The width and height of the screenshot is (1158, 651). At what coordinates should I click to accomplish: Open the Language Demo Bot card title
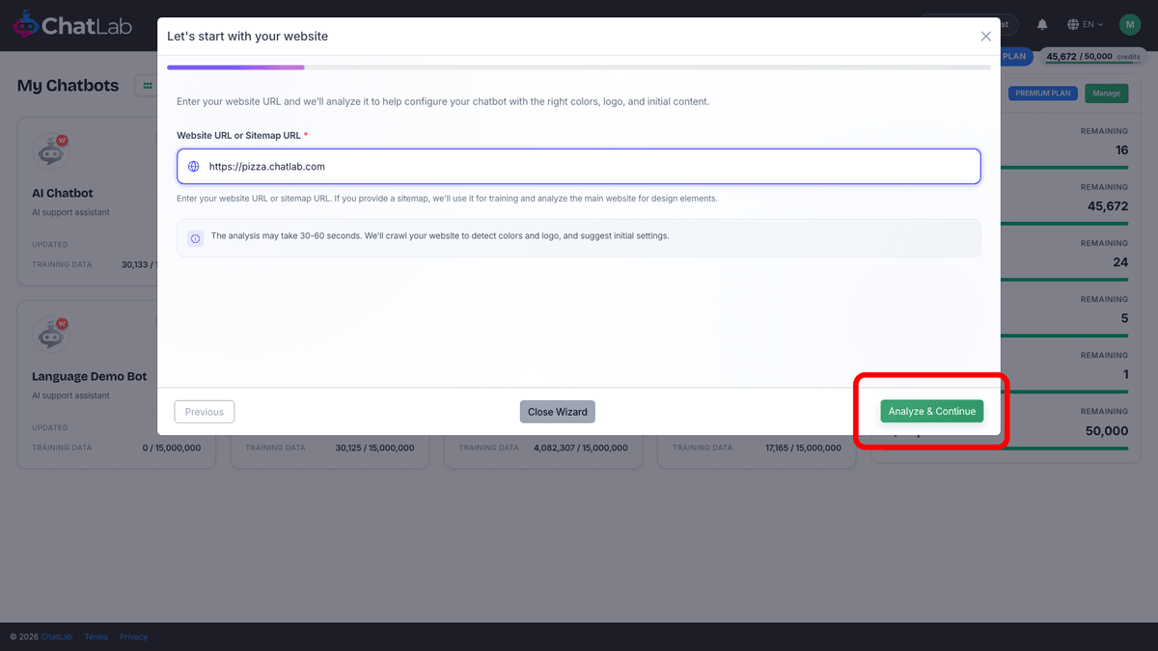tap(90, 376)
